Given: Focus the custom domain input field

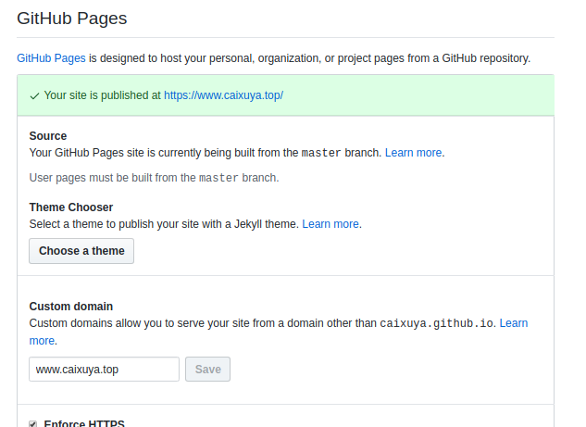Looking at the screenshot, I should pos(105,370).
